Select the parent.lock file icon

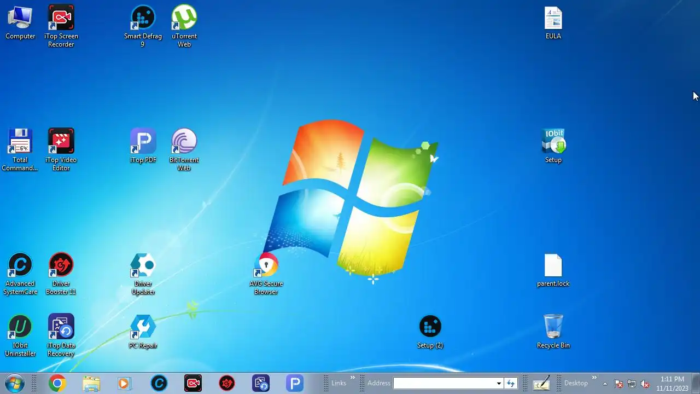553,270
